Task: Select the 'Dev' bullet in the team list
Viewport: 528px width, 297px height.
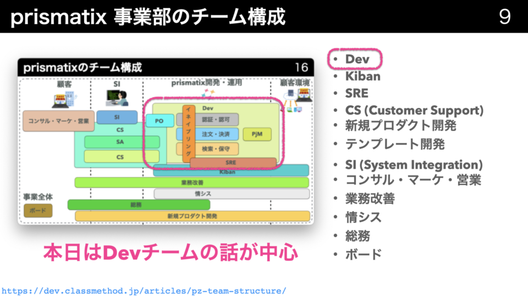Action: pyautogui.click(x=358, y=59)
